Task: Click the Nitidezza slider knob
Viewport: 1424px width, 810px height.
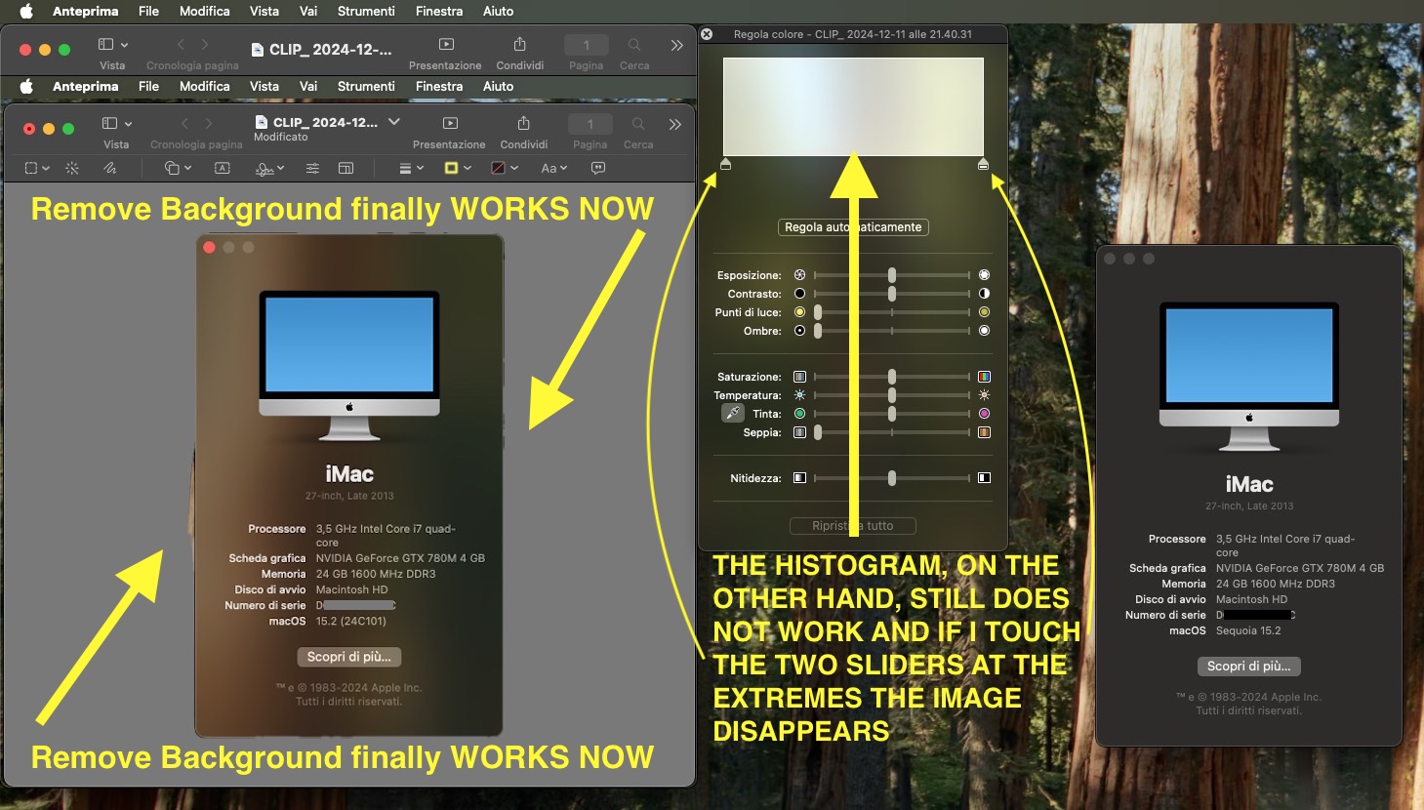Action: (892, 478)
